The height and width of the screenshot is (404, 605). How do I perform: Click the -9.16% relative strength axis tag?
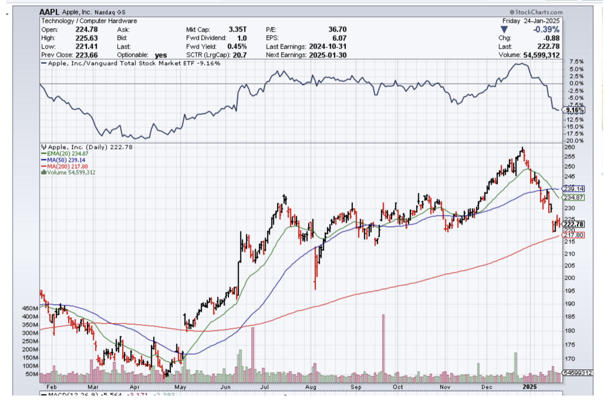point(574,111)
